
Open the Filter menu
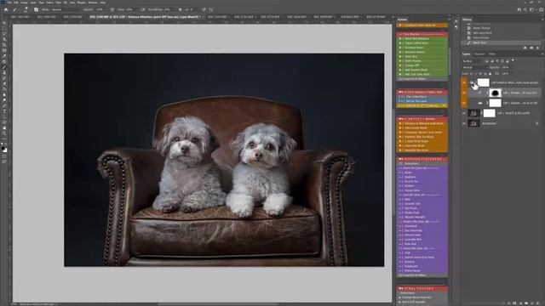[x=59, y=3]
